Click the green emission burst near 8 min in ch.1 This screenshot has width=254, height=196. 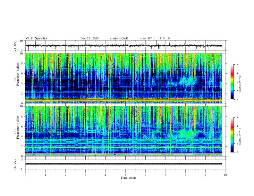[187, 80]
